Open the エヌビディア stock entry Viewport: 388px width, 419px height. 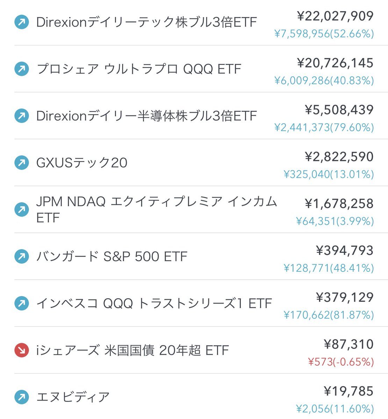pyautogui.click(x=73, y=397)
